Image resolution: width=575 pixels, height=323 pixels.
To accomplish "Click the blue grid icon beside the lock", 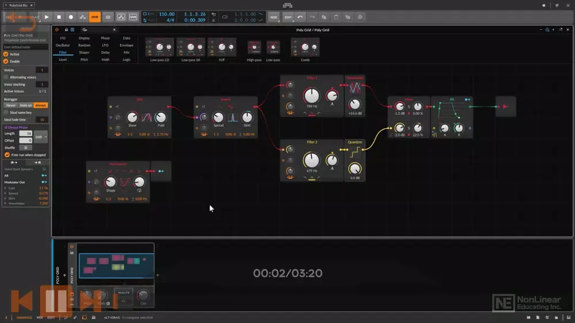I will (72, 30).
